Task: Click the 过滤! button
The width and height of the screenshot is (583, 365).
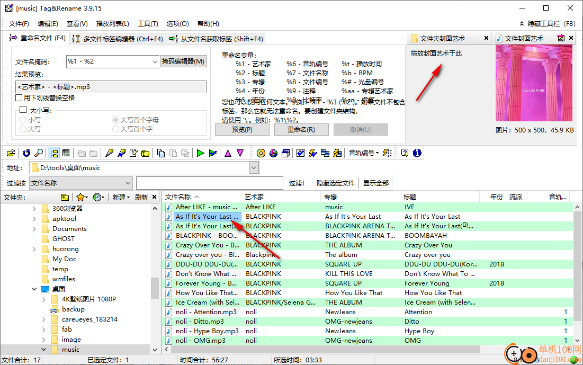Action: [x=297, y=183]
